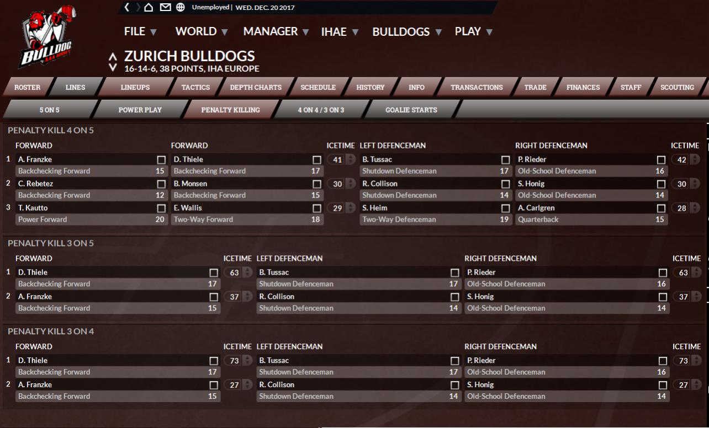Open the INFO tab
Image resolution: width=709 pixels, height=428 pixels.
[x=416, y=87]
